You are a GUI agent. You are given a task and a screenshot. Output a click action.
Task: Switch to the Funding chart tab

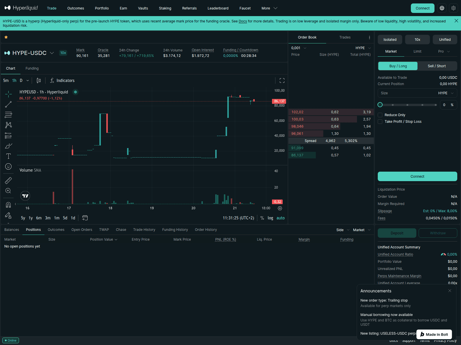pos(32,68)
